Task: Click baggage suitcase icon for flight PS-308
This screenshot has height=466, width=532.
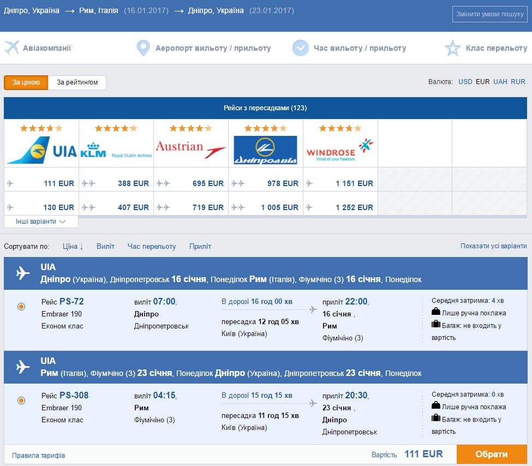Action: pos(435,418)
